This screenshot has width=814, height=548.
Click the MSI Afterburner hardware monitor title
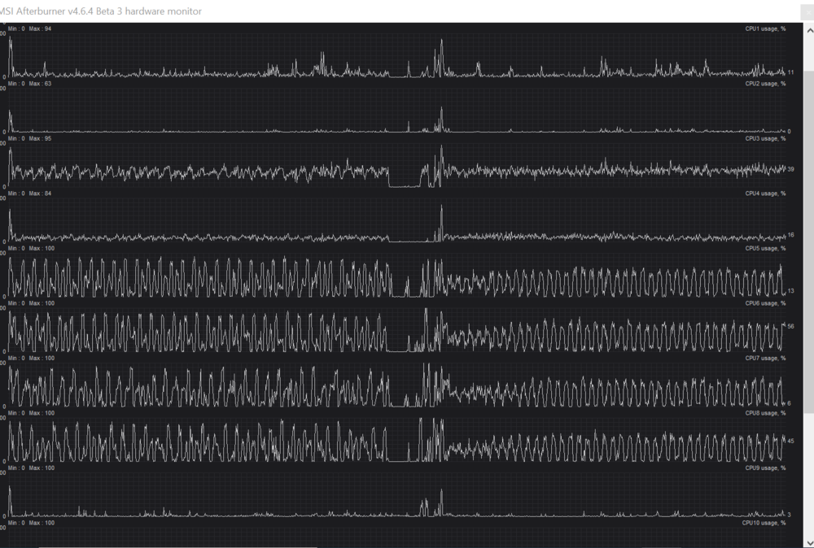pos(100,11)
